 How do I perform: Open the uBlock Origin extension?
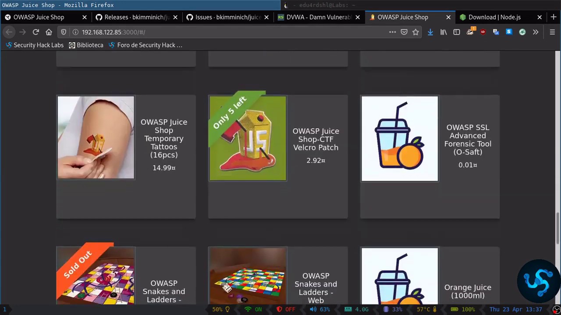click(483, 32)
